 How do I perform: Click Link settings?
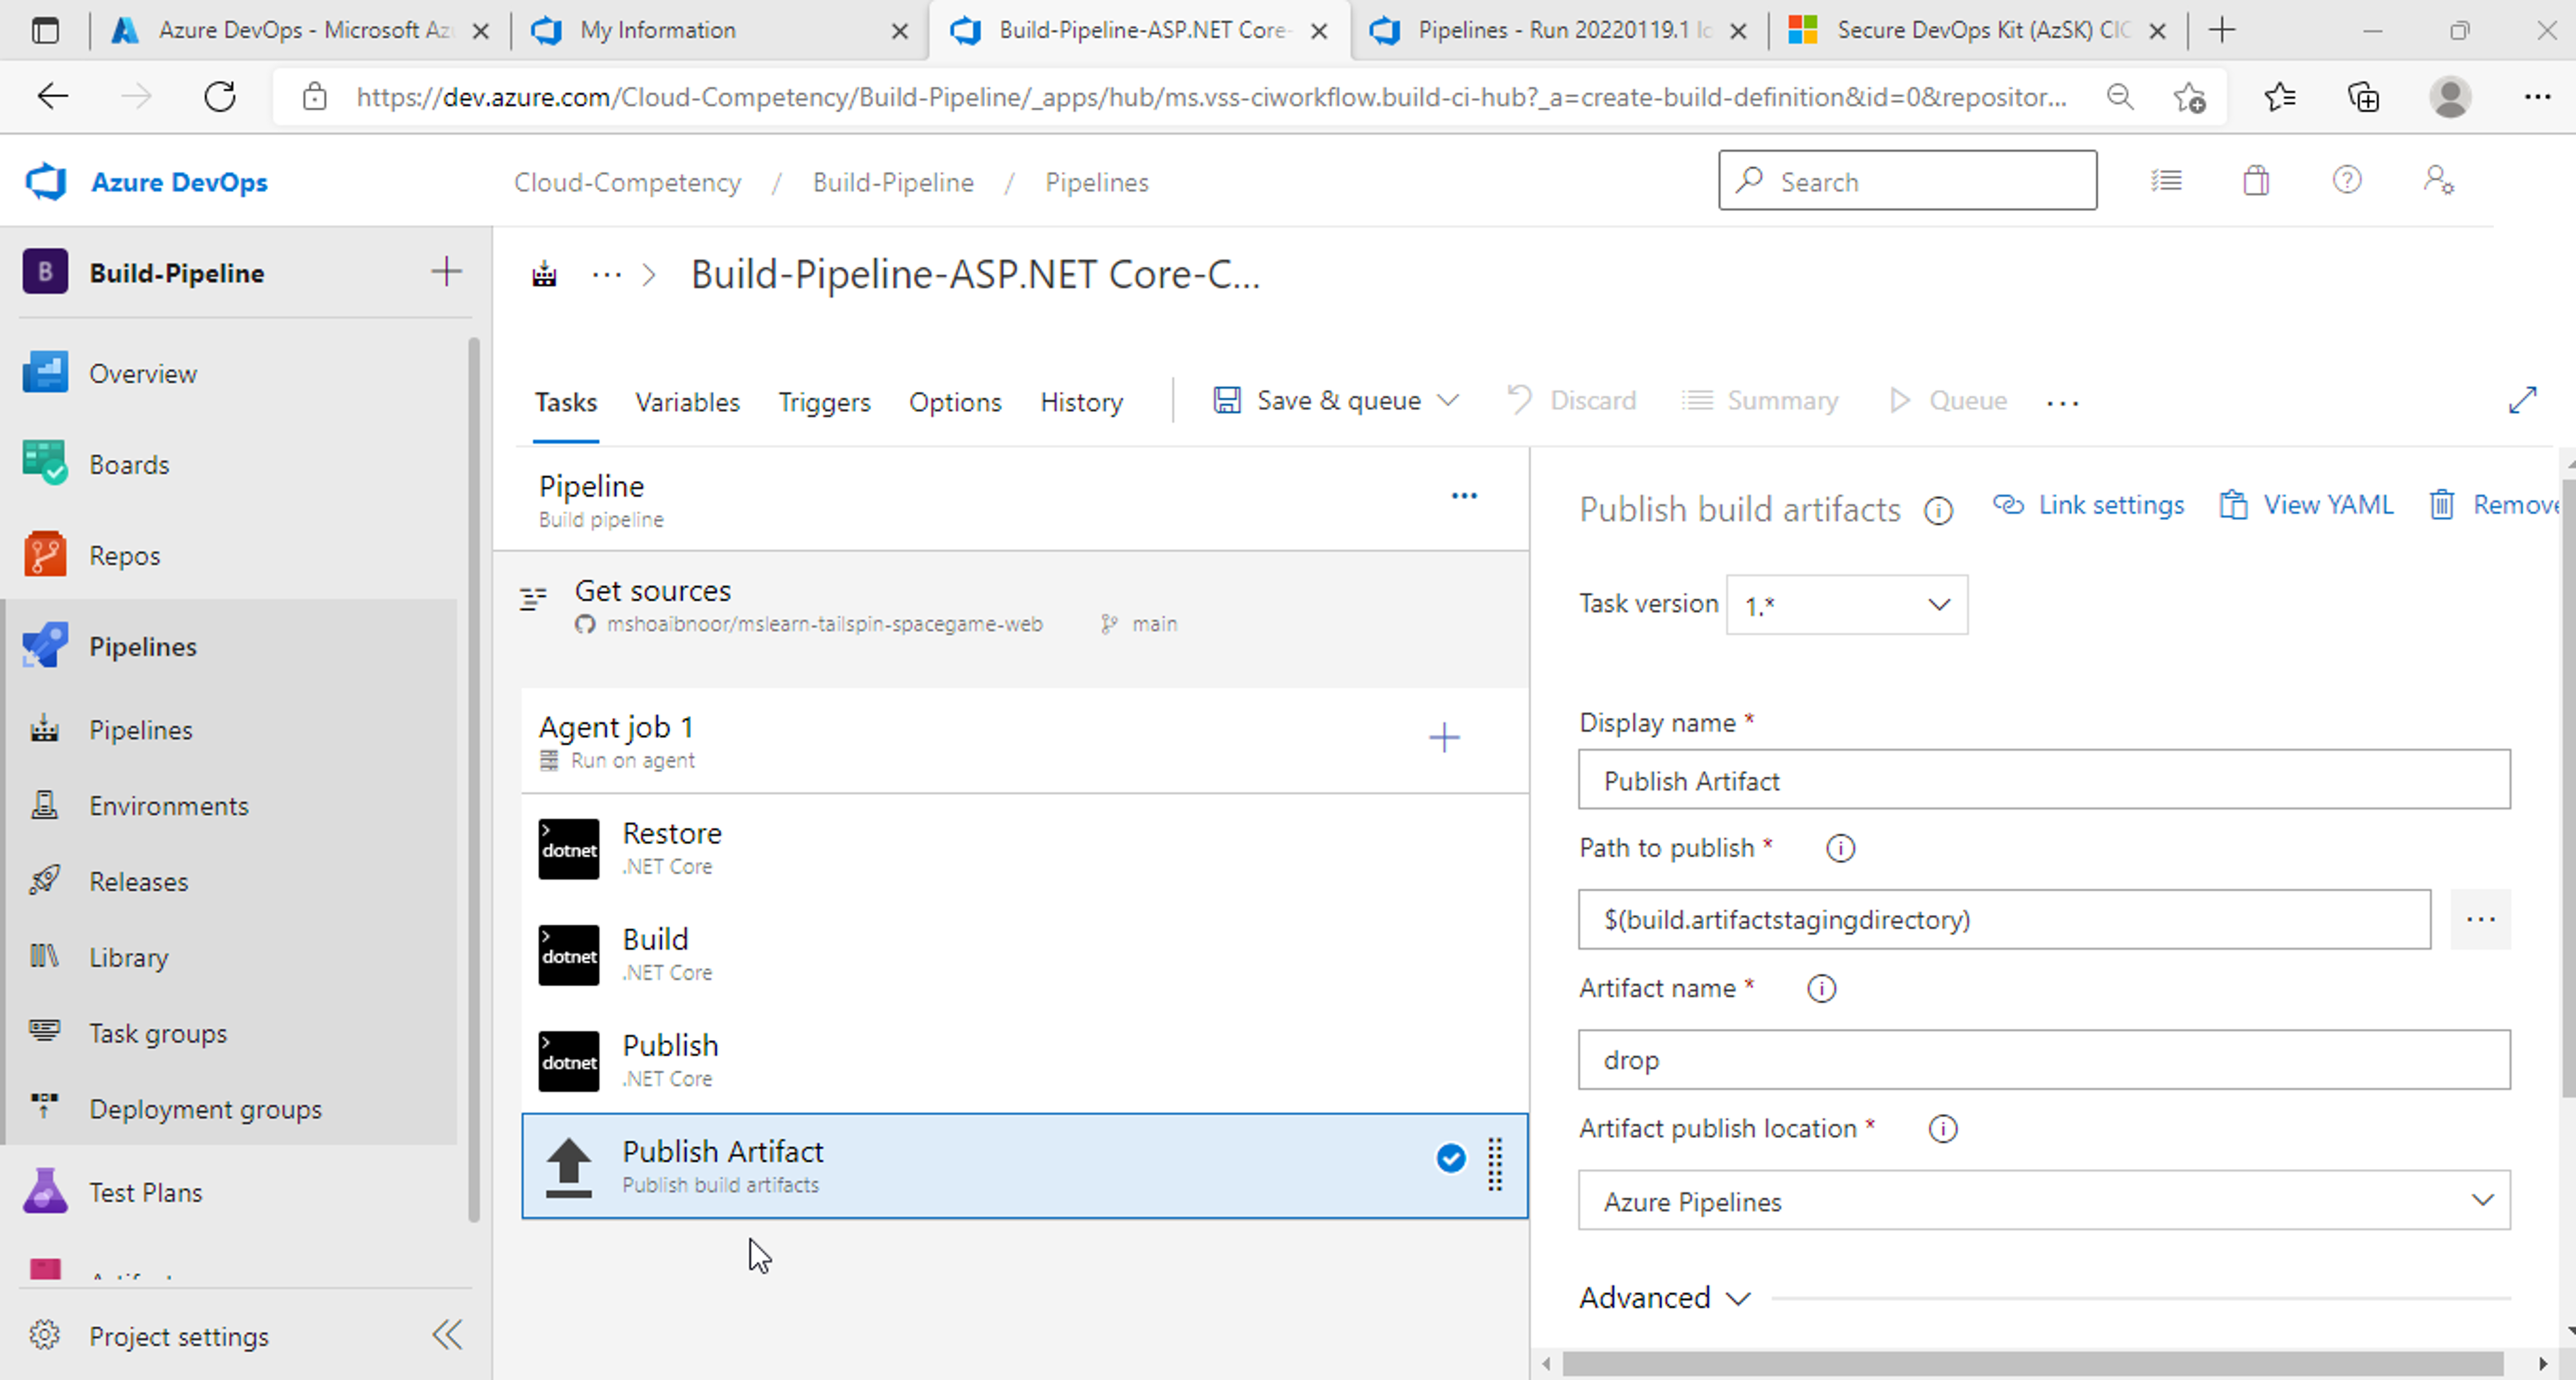(2088, 504)
